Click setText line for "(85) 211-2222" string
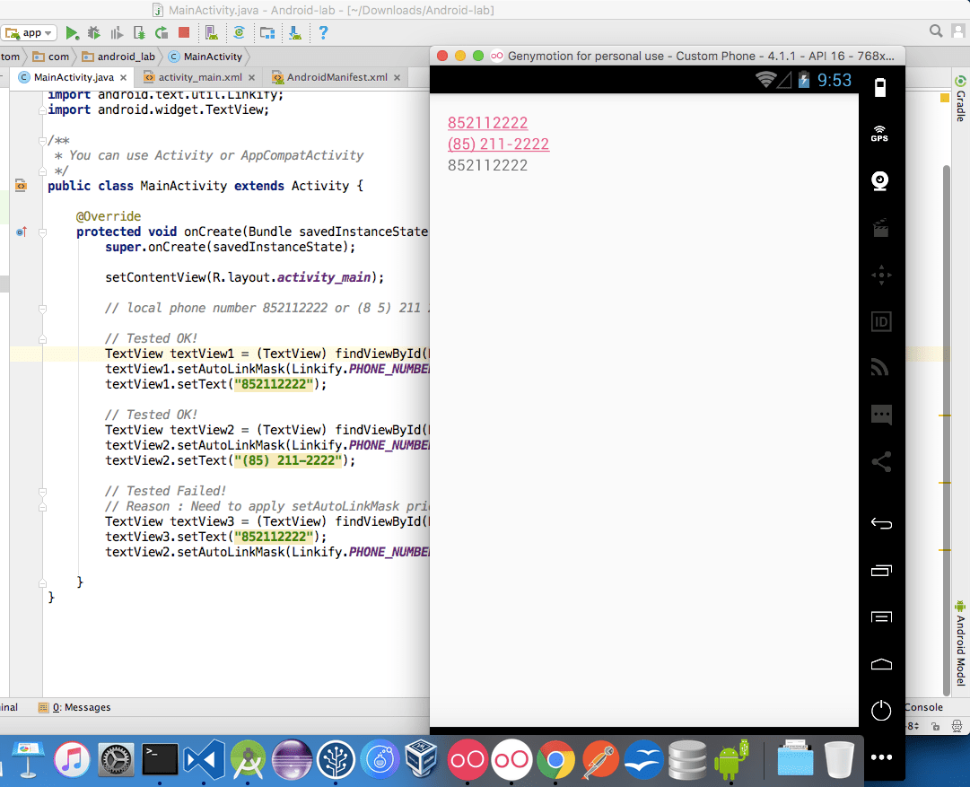 230,460
